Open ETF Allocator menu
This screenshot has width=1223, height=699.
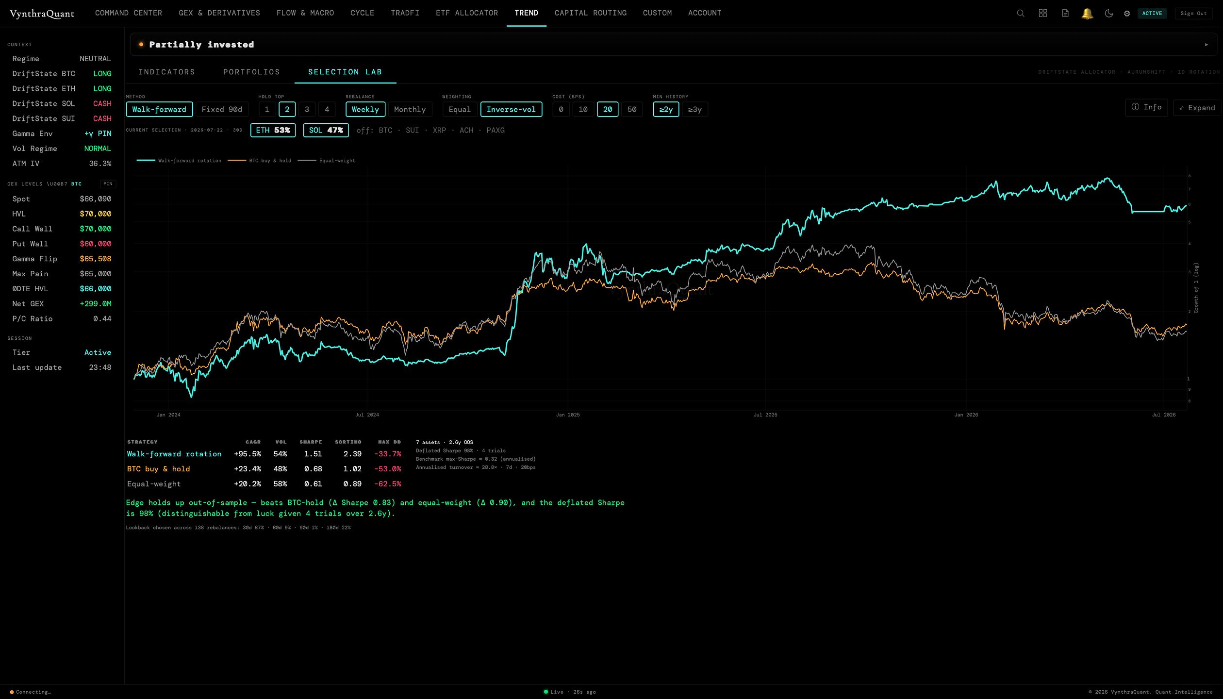tap(467, 13)
